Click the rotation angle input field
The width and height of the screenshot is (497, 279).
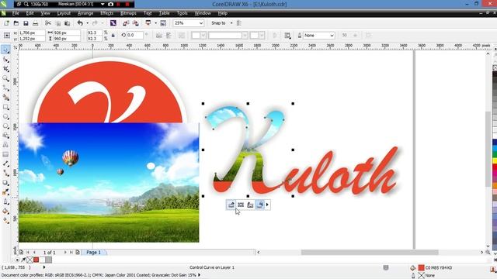pyautogui.click(x=134, y=35)
